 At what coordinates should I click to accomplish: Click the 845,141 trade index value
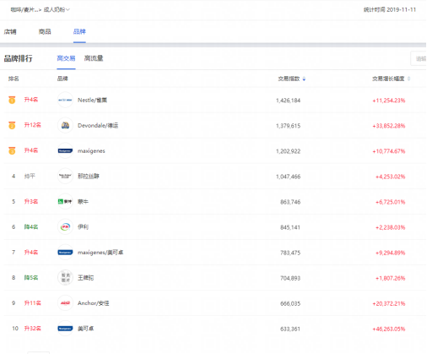tap(290, 227)
